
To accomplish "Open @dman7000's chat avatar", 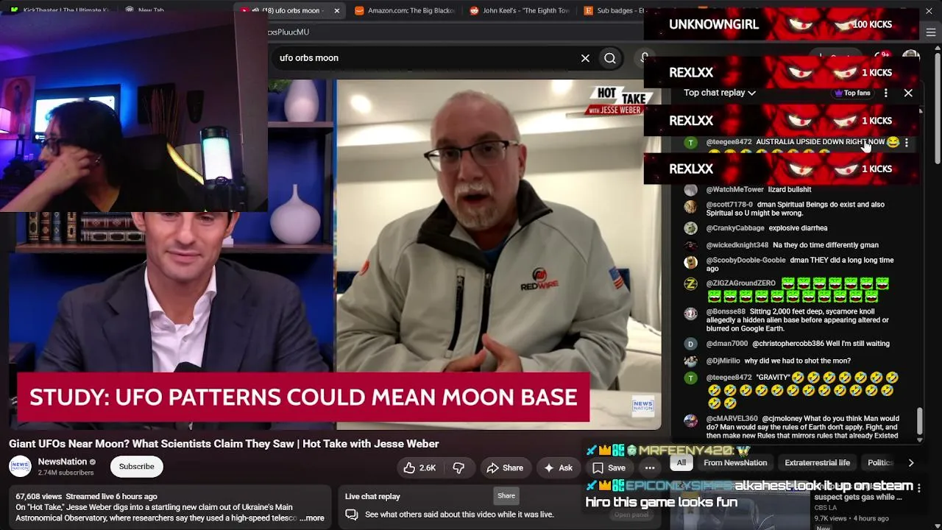I will click(690, 344).
